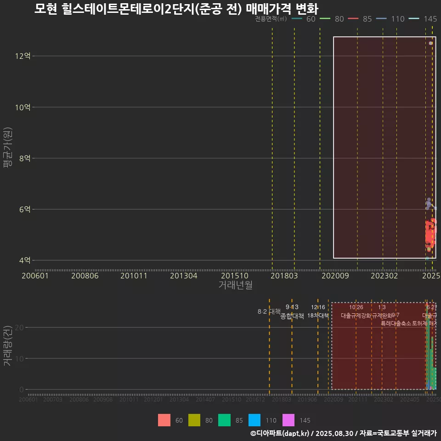This screenshot has height=441, width=441.
Task: Click the 12·16 18차대책 policy marker label
Action: pyautogui.click(x=318, y=311)
